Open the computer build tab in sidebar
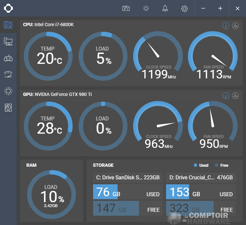The width and height of the screenshot is (246, 225). coord(8,41)
